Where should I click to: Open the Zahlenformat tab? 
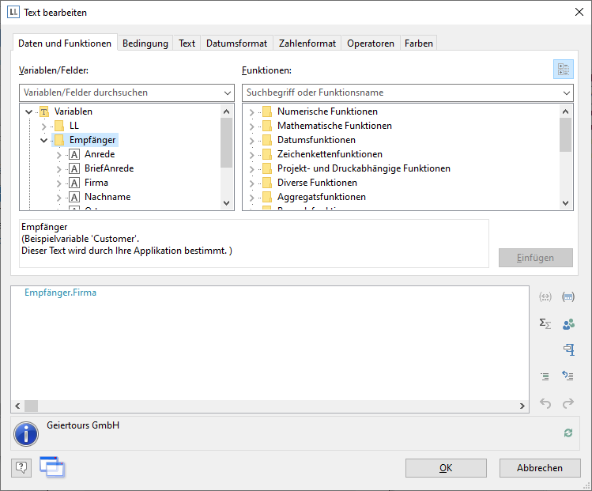pyautogui.click(x=307, y=43)
